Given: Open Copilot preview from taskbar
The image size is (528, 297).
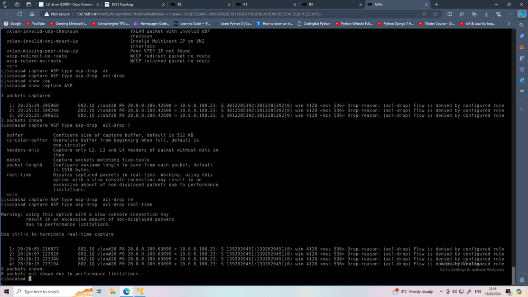Looking at the screenshot, I should click(519, 291).
